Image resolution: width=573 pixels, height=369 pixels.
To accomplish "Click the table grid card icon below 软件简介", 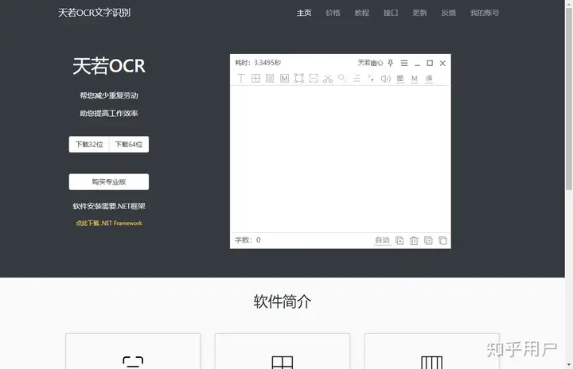I will [x=283, y=363].
